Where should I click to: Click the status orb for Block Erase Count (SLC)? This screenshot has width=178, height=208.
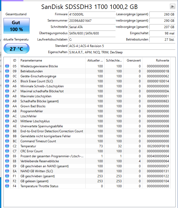click(x=7, y=81)
